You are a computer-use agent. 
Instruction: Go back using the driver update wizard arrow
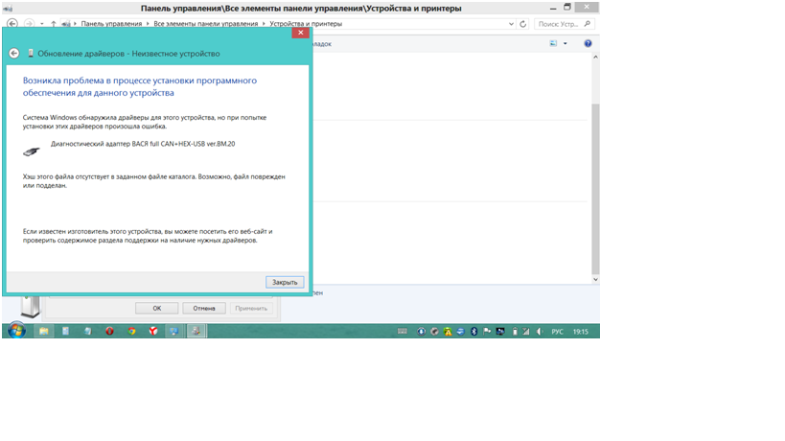[14, 53]
